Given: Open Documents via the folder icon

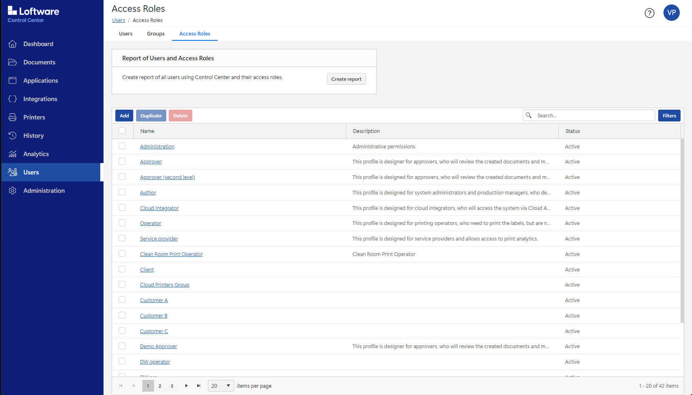Looking at the screenshot, I should [x=13, y=62].
